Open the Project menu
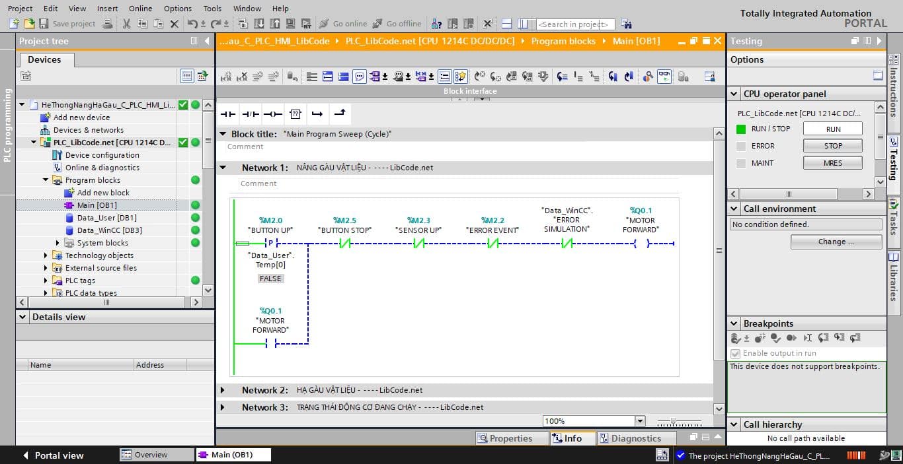Image resolution: width=903 pixels, height=464 pixels. coord(20,9)
